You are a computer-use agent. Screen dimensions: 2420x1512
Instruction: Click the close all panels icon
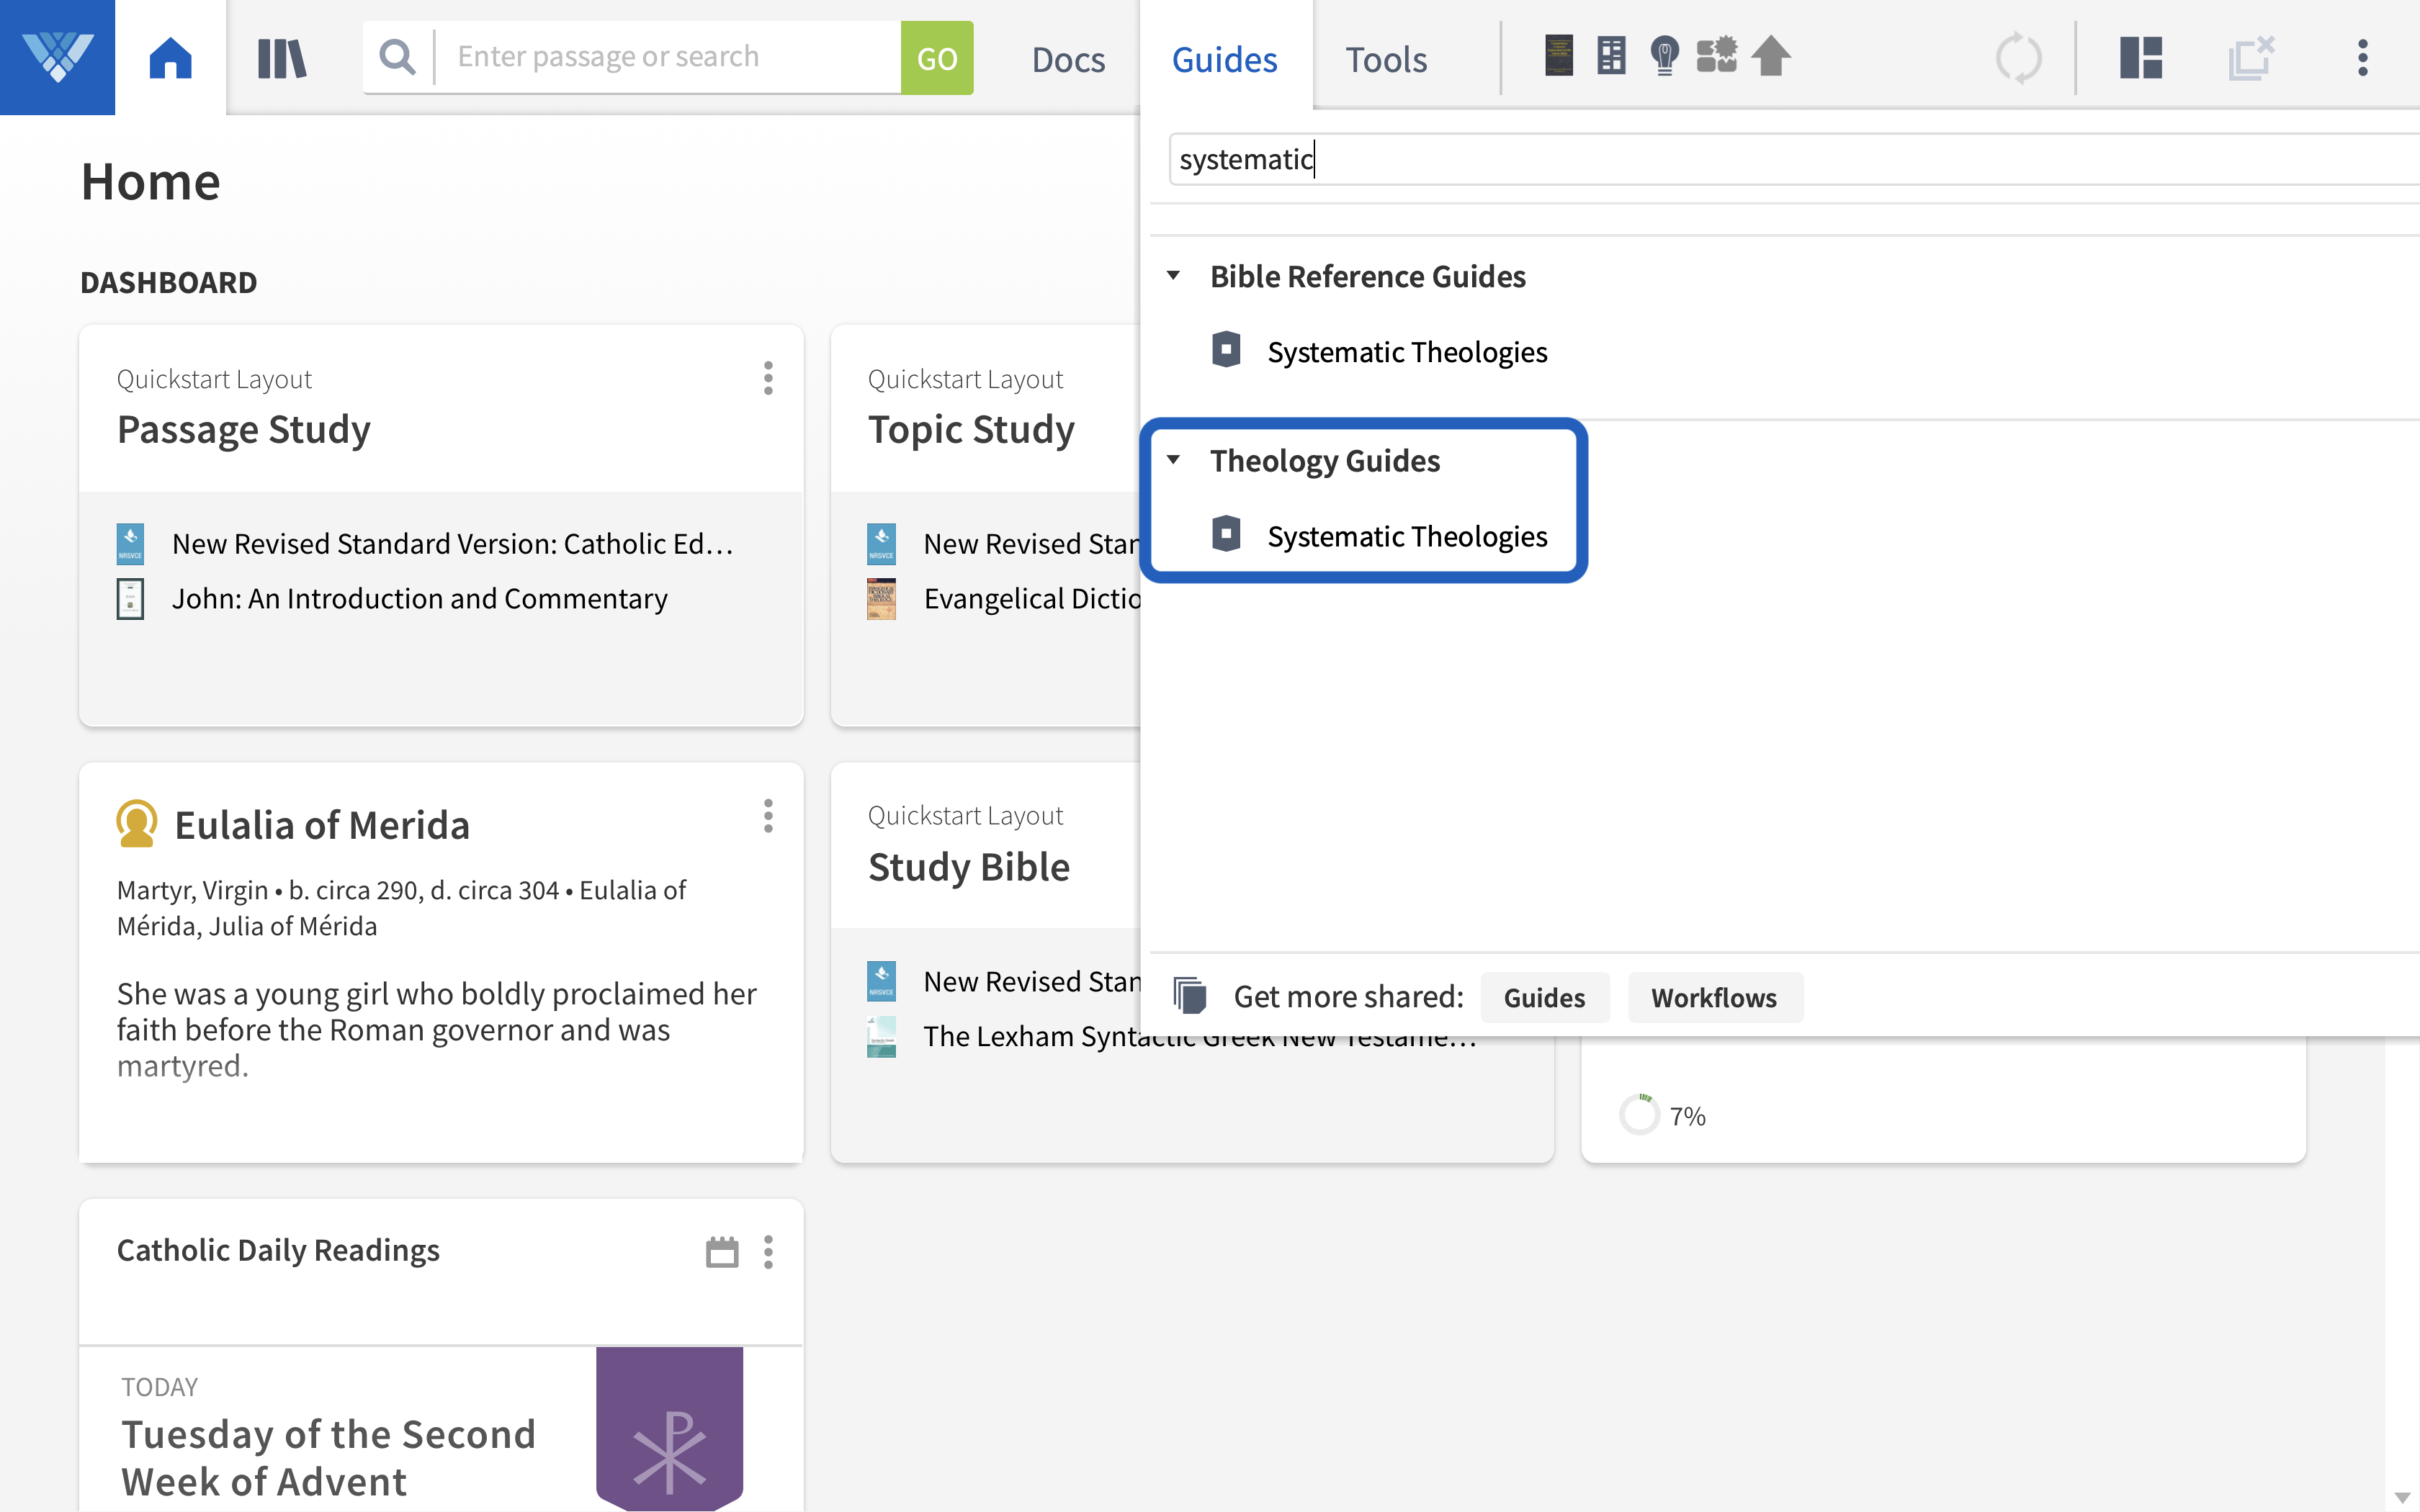click(2251, 58)
